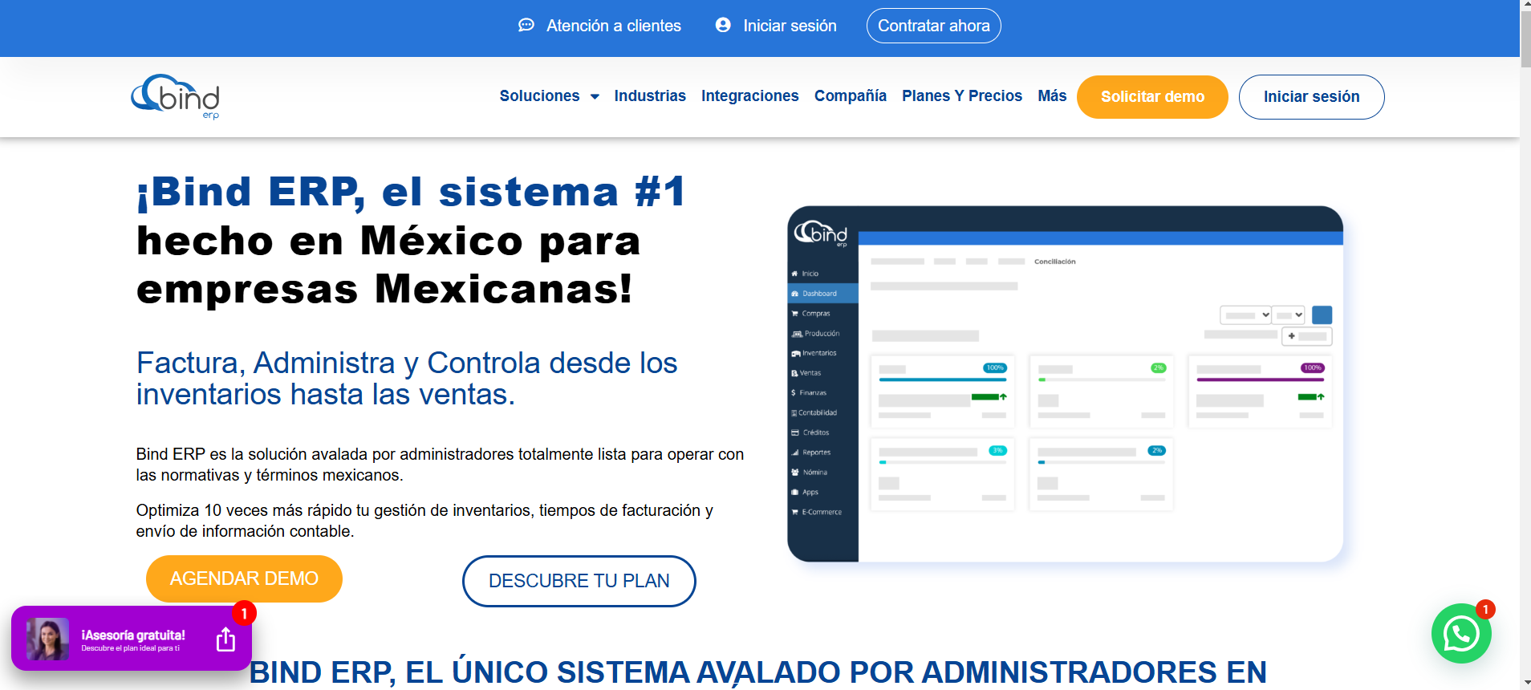Viewport: 1531px width, 690px height.
Task: Click the subtitle "Factura, Administra y Controla"
Action: point(406,379)
